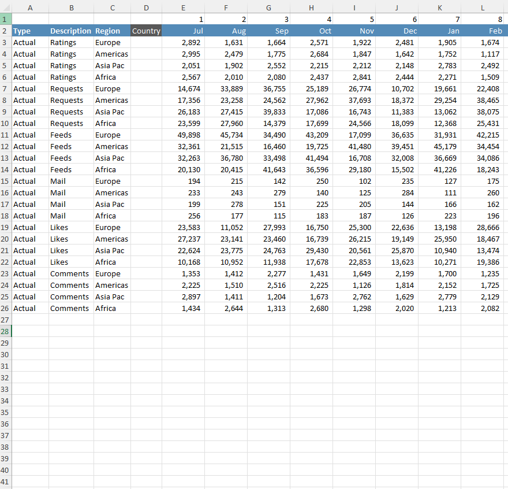Select cell with value 38,465
The image size is (508, 489).
pos(483,100)
